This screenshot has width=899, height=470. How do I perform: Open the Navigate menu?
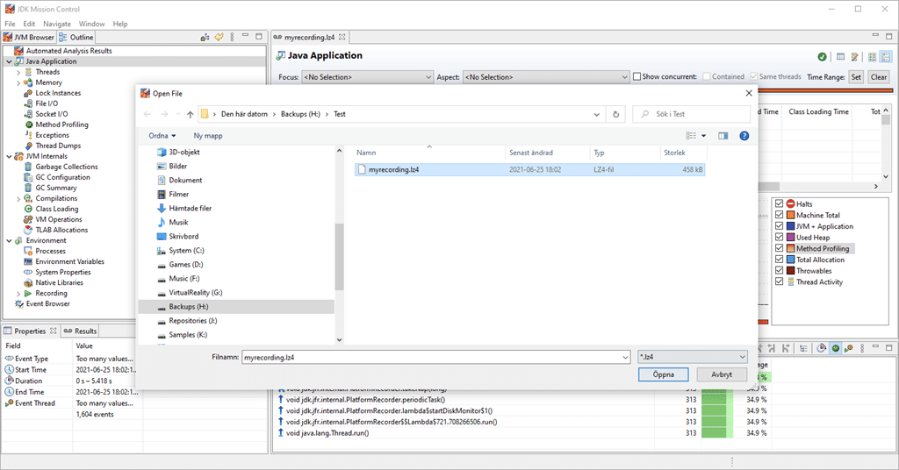tap(57, 24)
